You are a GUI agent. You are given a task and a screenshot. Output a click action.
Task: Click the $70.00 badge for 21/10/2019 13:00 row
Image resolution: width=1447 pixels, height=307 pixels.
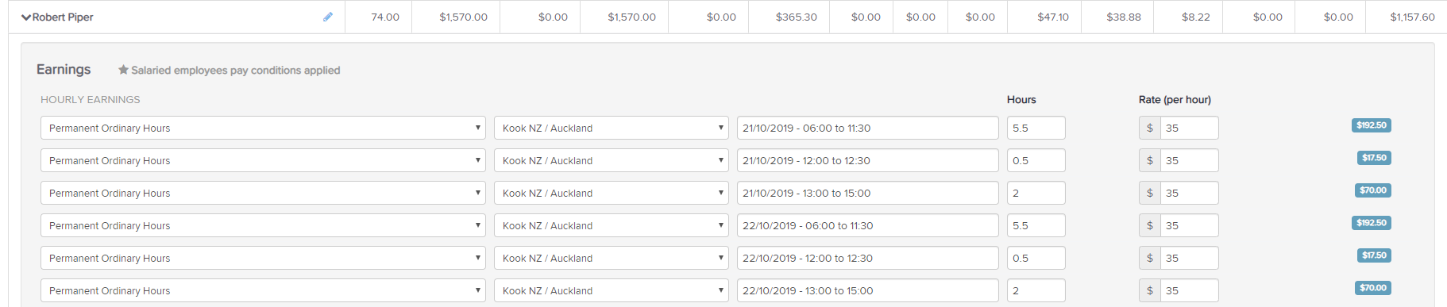pos(1372,190)
